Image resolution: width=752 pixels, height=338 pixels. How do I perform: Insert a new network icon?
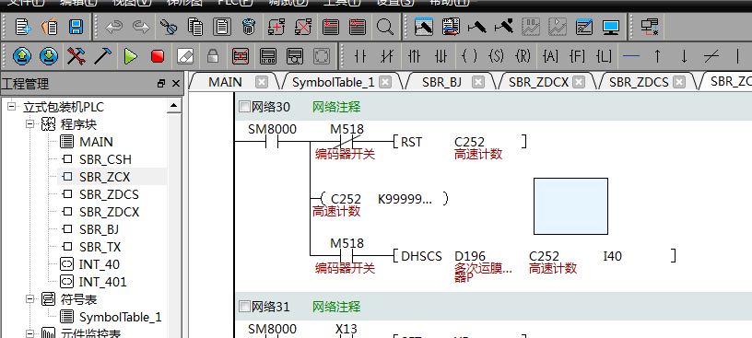[276, 27]
